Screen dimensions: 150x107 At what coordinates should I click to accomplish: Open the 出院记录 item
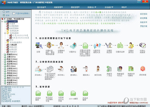(x=13, y=49)
